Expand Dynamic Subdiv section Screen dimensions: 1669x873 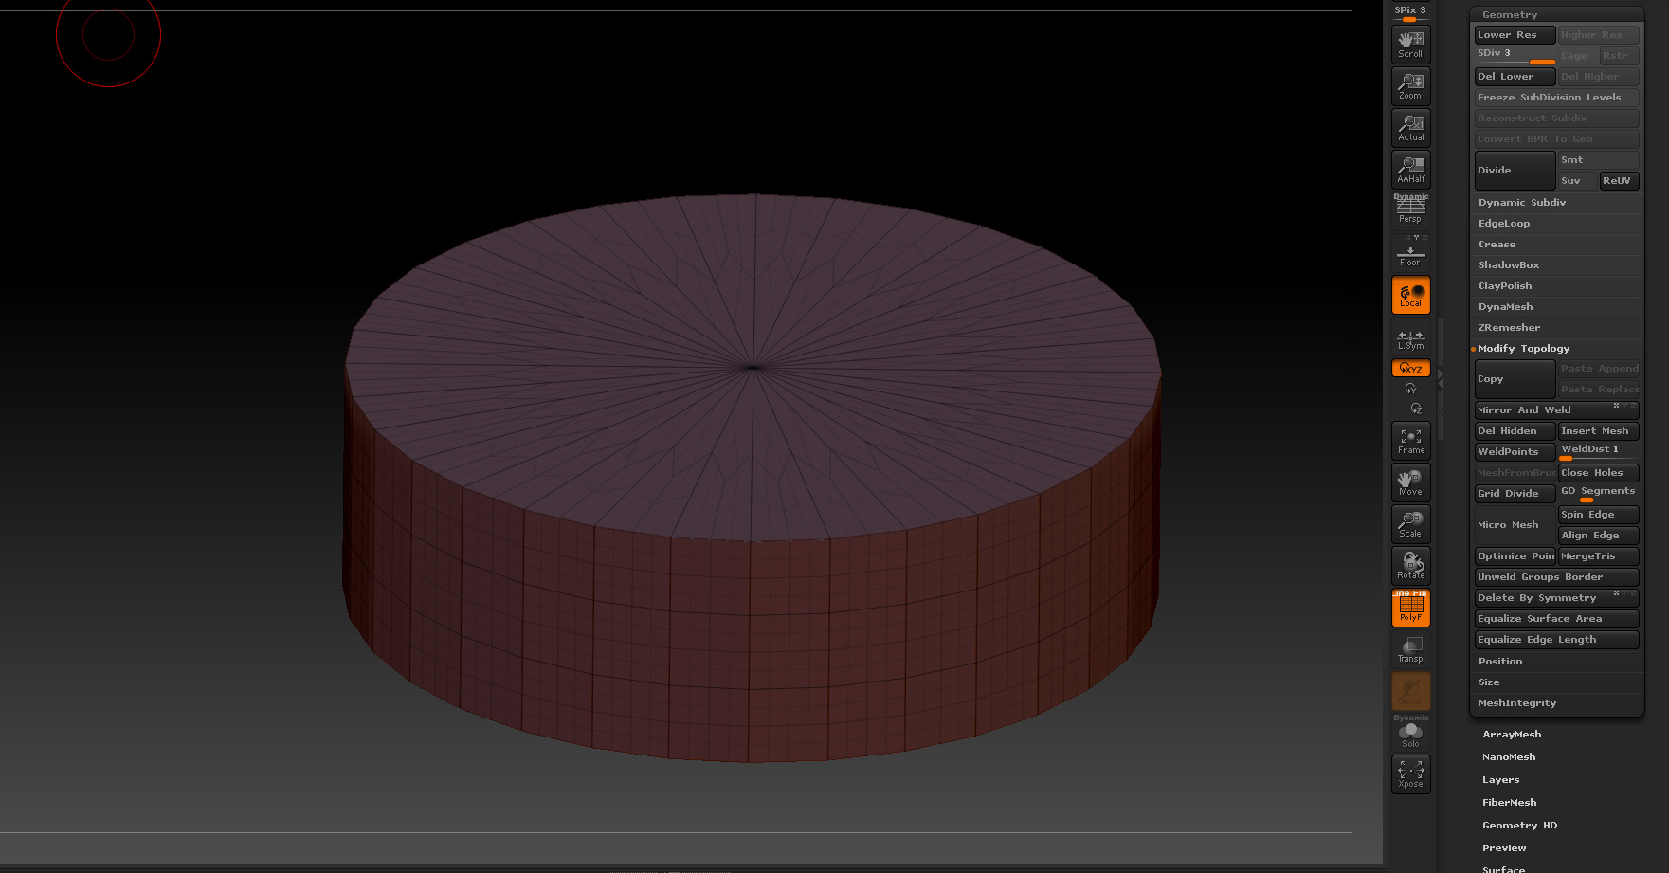[x=1521, y=203]
